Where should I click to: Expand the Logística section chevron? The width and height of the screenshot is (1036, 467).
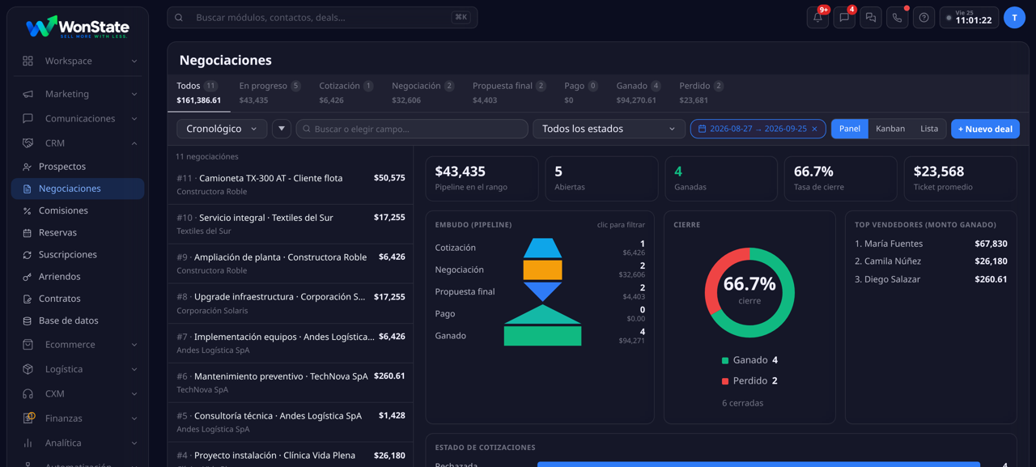tap(134, 369)
